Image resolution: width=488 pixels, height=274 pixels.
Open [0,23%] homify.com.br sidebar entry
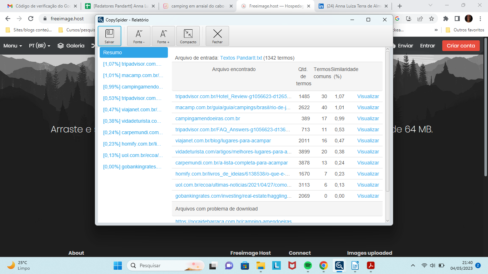click(x=133, y=144)
